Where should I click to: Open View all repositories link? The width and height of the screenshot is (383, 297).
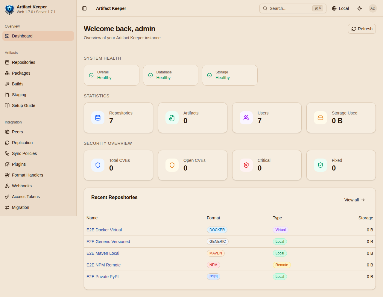point(355,200)
